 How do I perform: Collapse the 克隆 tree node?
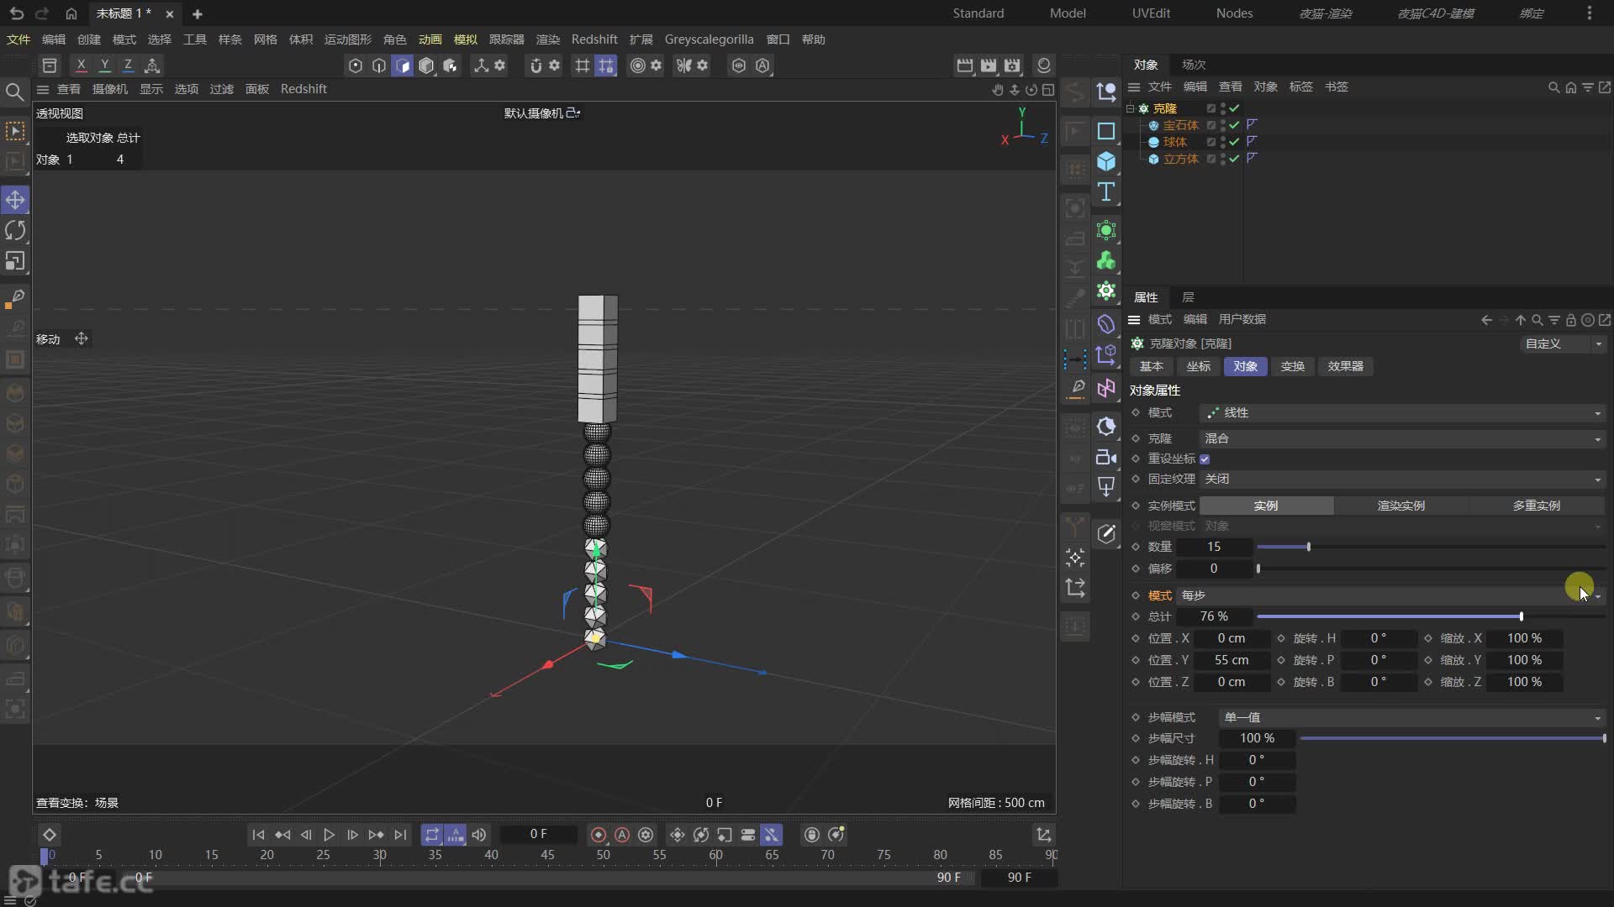click(1131, 108)
